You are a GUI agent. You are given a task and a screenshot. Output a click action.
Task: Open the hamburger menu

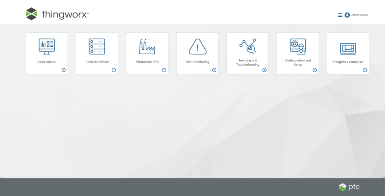[x=340, y=15]
